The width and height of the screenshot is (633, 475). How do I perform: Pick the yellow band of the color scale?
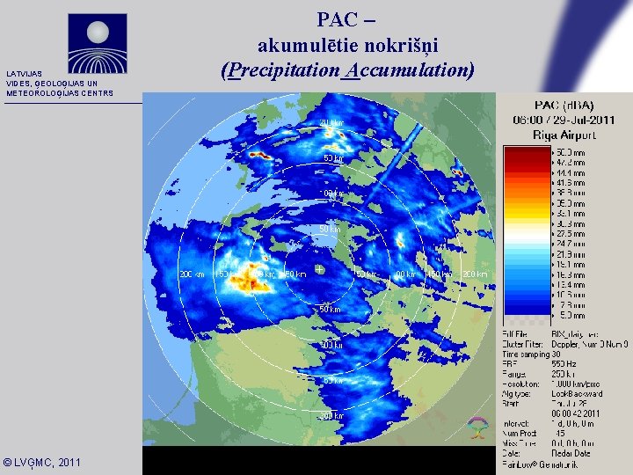[x=527, y=213]
